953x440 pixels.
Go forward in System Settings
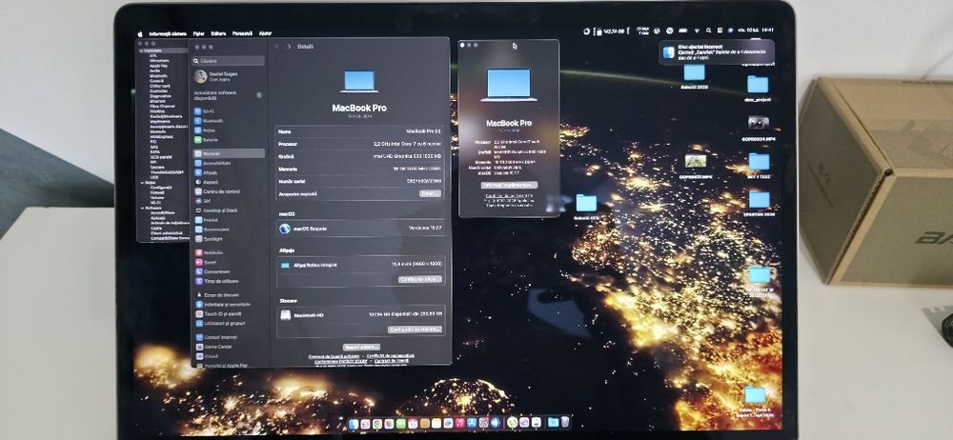tap(289, 46)
